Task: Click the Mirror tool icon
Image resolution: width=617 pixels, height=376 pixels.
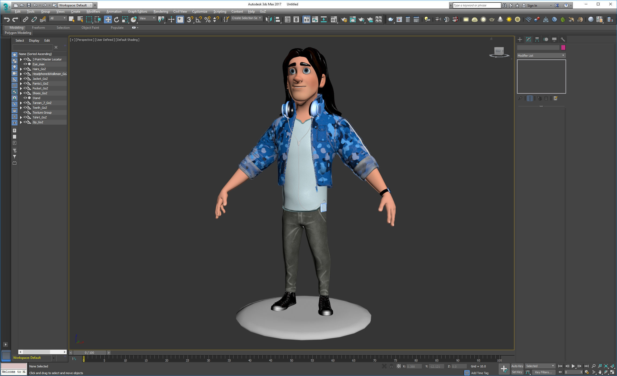Action: pos(268,19)
